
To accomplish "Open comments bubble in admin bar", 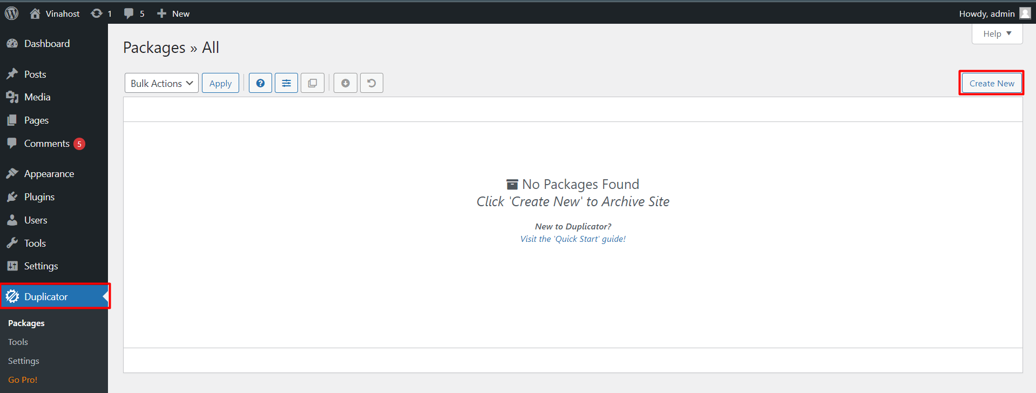I will [x=134, y=13].
